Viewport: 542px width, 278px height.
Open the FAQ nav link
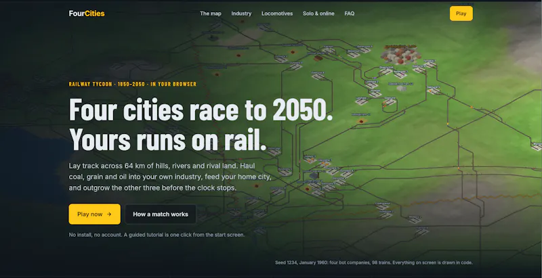(349, 14)
